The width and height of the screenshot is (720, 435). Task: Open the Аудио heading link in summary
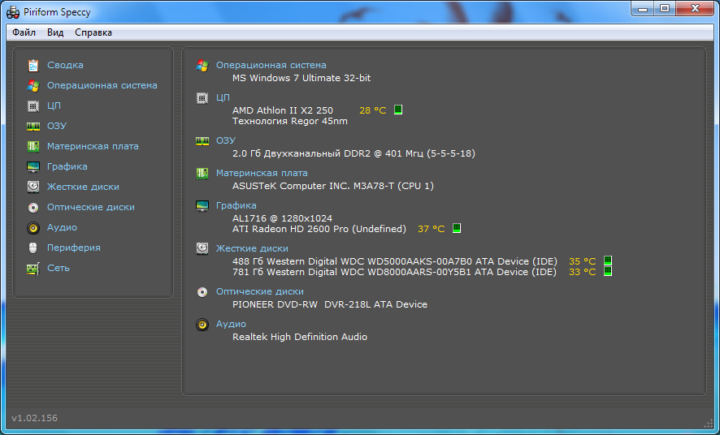[x=231, y=324]
